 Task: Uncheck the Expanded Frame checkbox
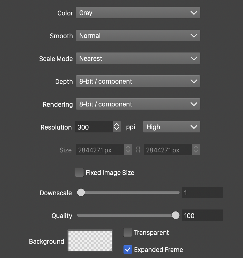pos(127,250)
